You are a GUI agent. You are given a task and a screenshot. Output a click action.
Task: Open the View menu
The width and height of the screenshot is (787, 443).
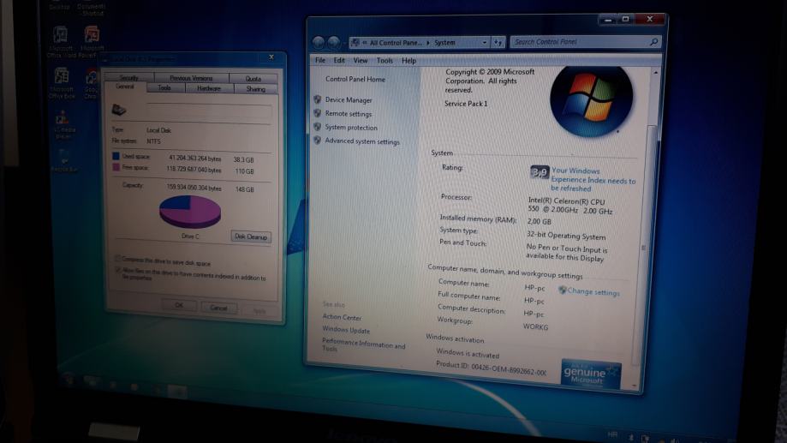point(361,60)
